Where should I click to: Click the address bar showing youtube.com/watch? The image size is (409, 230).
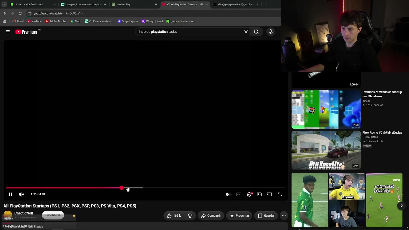153,13
